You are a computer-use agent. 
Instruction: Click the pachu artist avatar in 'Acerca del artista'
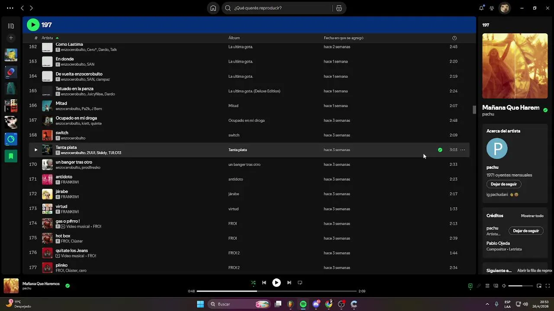click(x=497, y=149)
